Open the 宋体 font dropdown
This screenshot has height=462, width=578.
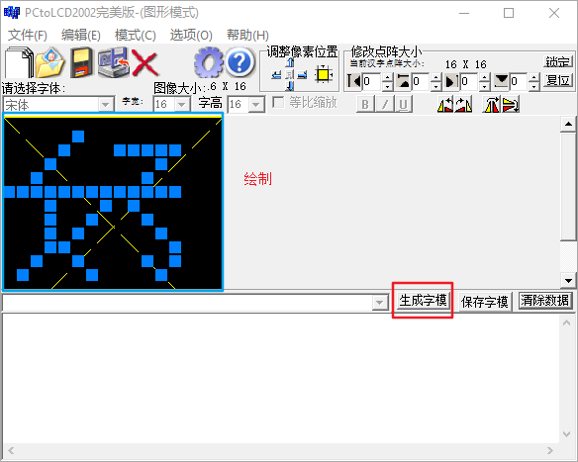(106, 105)
